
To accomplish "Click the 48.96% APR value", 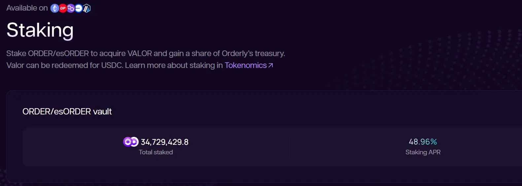I will pos(423,142).
